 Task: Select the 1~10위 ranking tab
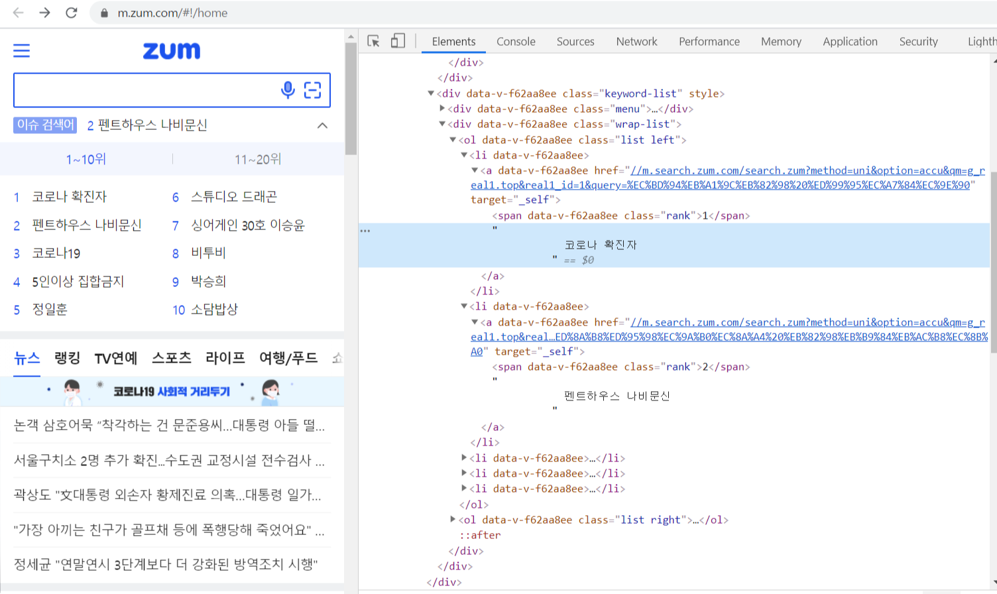point(86,159)
